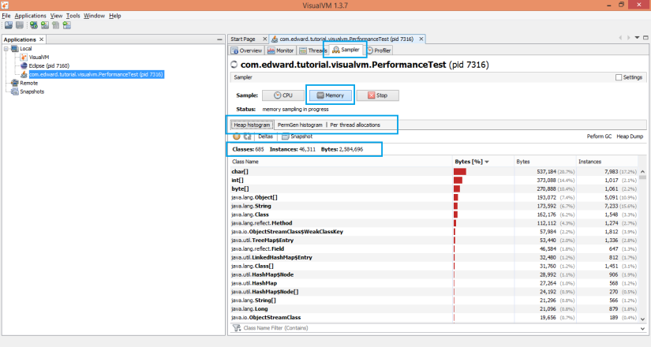Click the Heap Dump button
This screenshot has width=651, height=347.
(x=630, y=136)
